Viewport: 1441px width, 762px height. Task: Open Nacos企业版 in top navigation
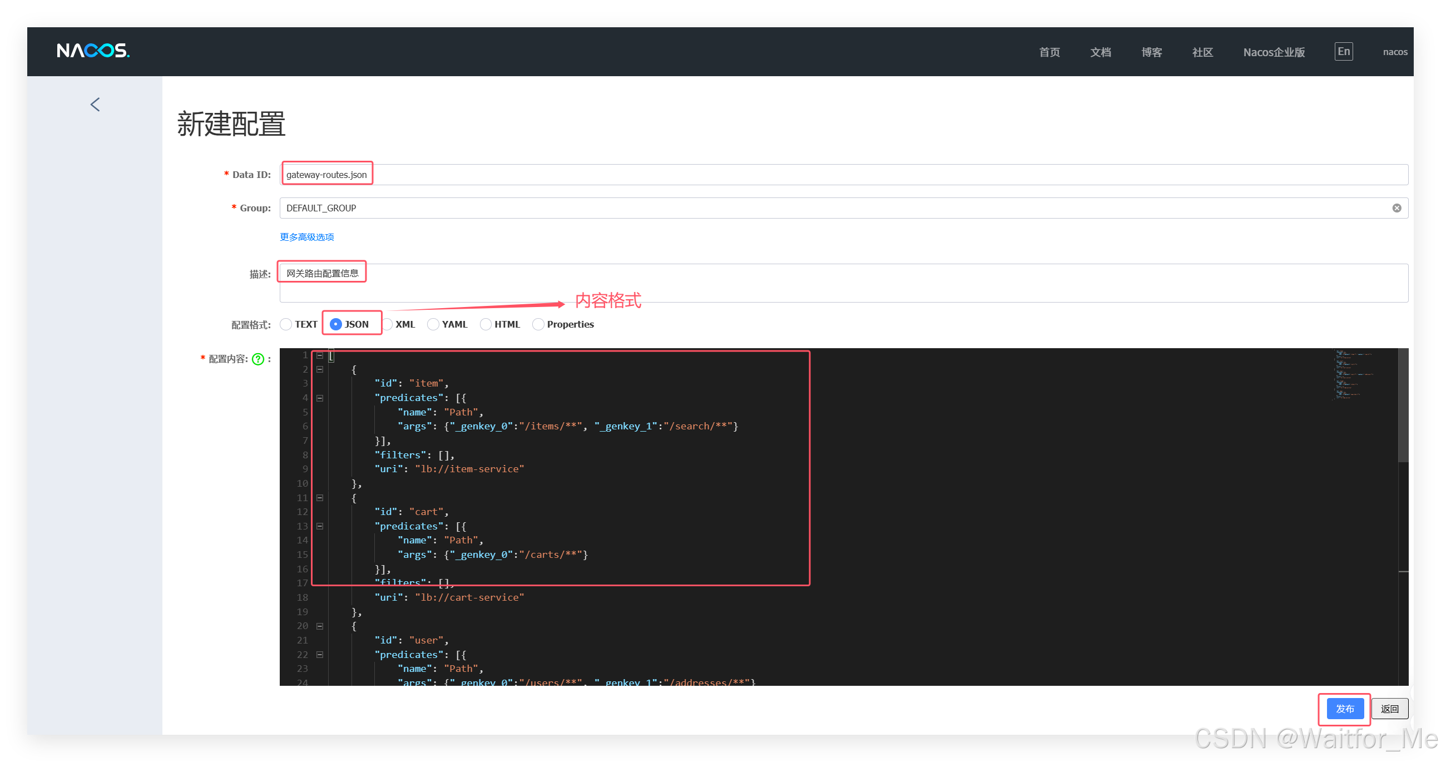point(1274,52)
